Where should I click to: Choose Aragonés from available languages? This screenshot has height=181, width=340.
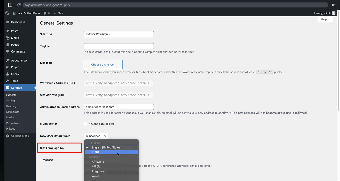click(x=111, y=171)
